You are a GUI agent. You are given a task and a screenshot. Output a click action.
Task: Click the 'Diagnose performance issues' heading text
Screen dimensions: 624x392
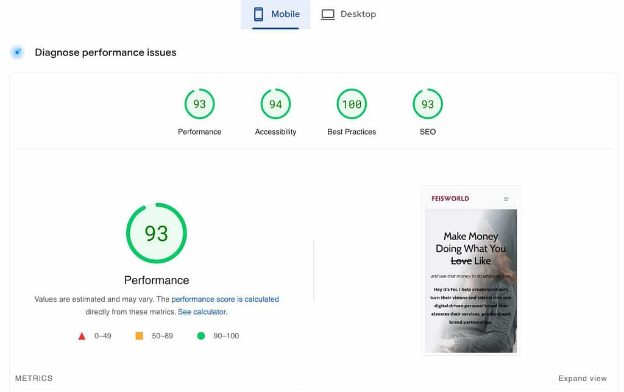tap(105, 52)
